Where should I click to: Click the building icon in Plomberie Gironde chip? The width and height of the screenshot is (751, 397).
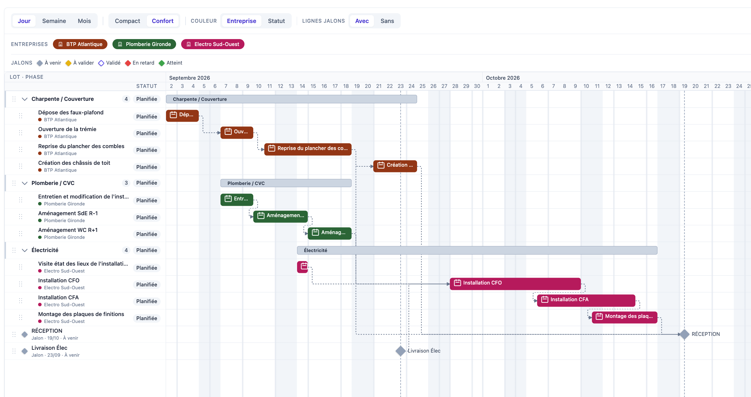120,44
